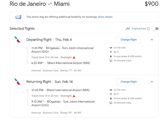Screen dimensions: 168x121
Task: Click returning flight lie flat seat icon
Action: coord(111,90)
